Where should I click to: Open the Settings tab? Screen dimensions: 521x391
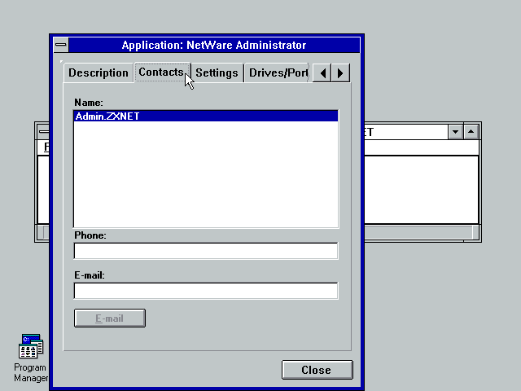click(x=217, y=72)
